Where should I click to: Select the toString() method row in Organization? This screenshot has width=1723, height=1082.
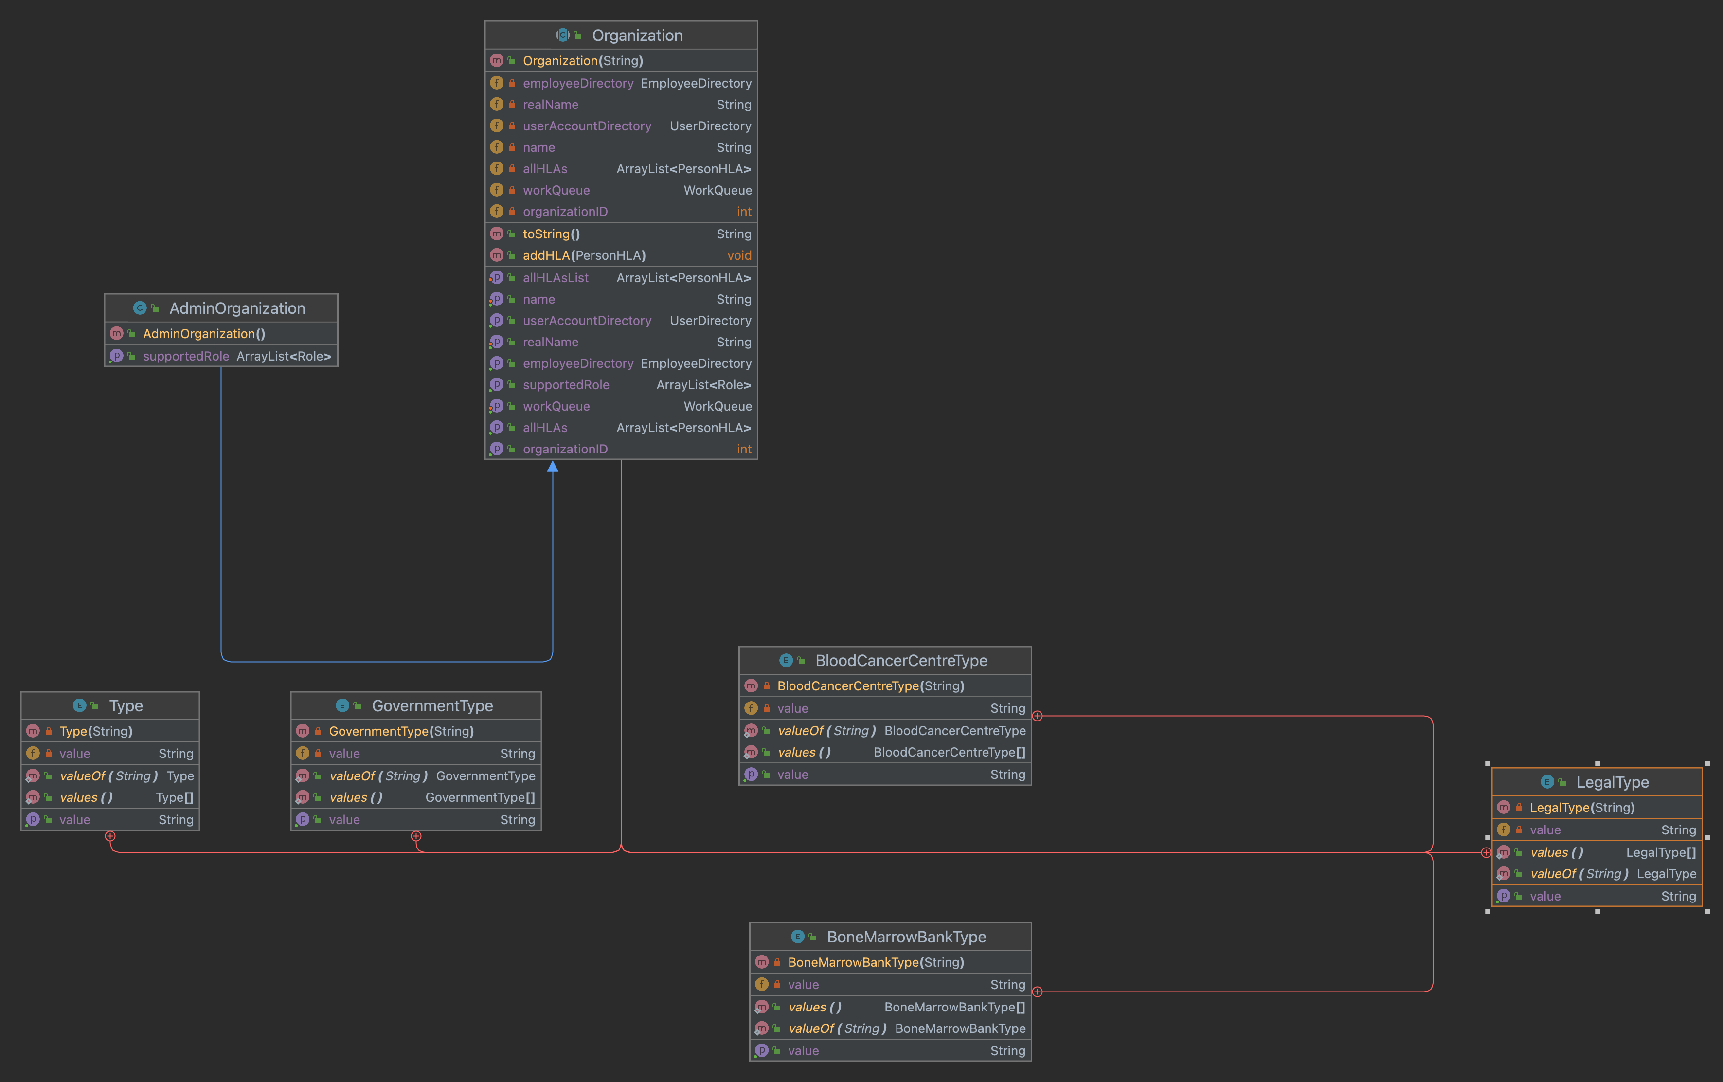pos(620,234)
